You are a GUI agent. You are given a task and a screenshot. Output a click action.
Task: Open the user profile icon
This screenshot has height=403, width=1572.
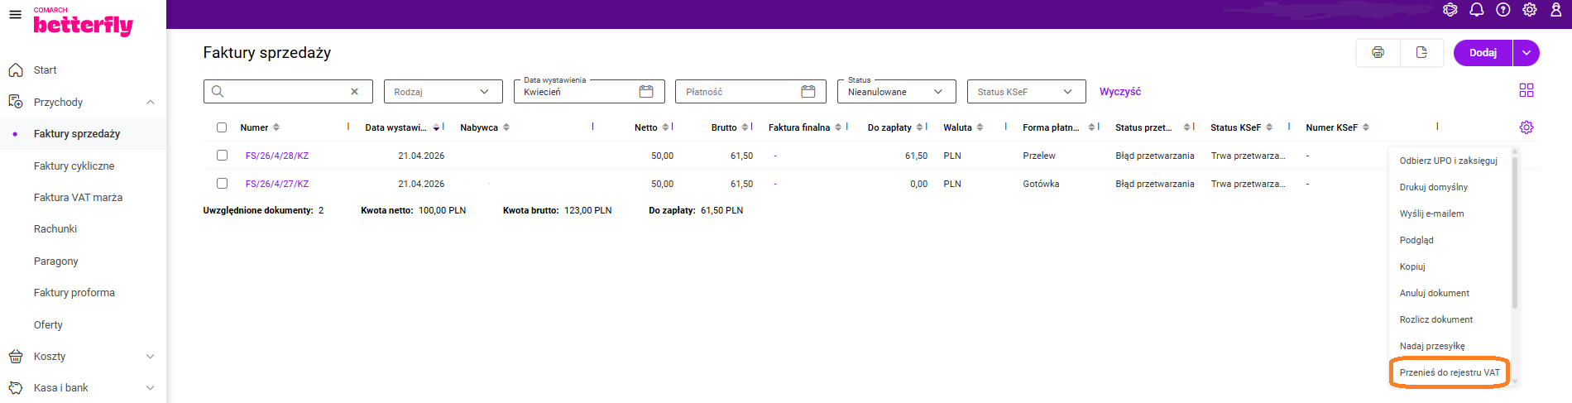coord(1555,10)
